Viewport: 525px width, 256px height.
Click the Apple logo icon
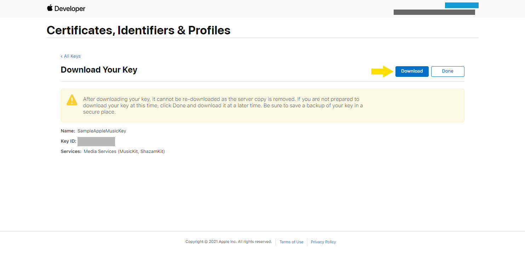(50, 8)
